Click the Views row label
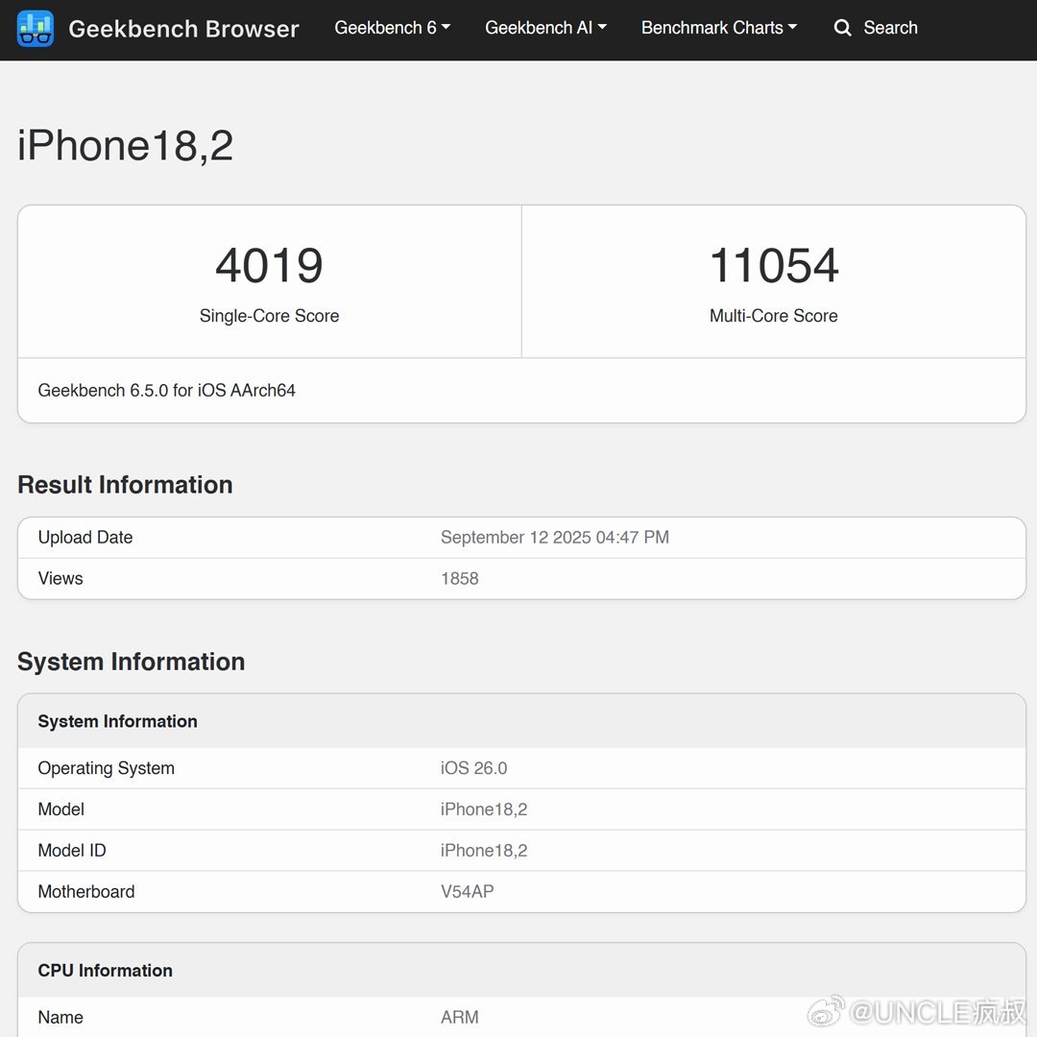 click(60, 578)
